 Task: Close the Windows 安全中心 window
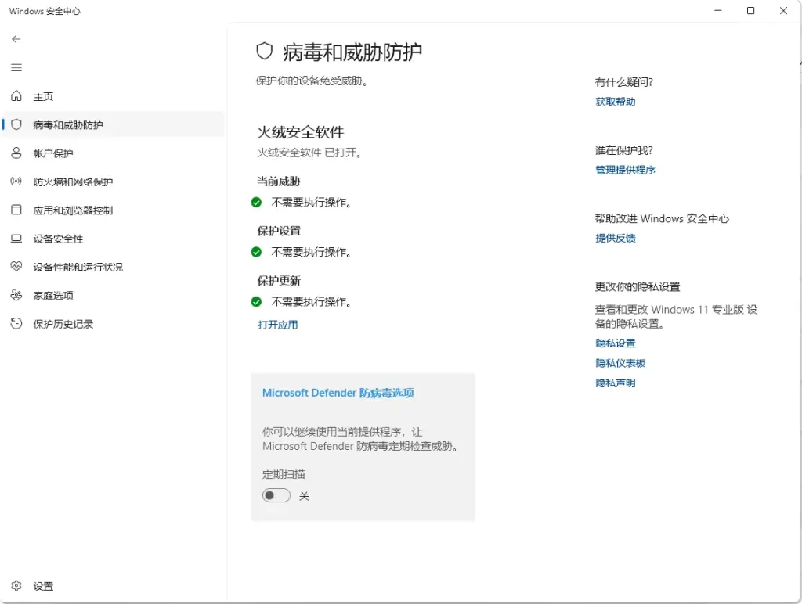tap(783, 11)
